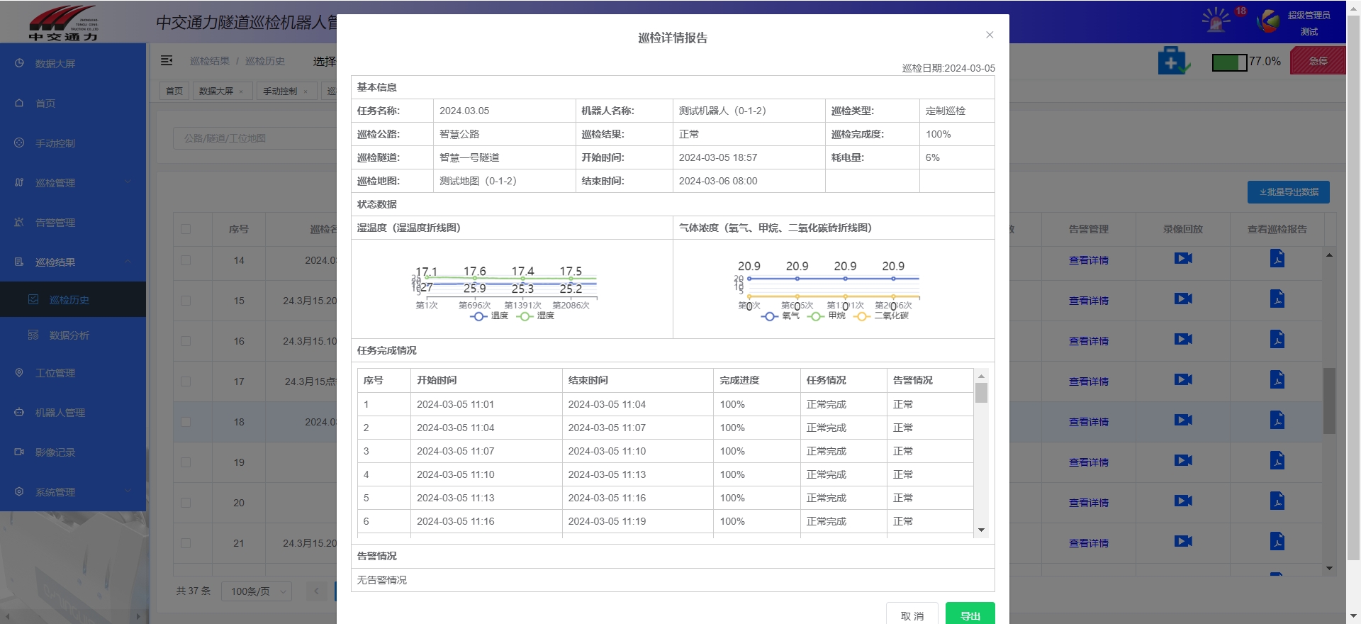Image resolution: width=1361 pixels, height=624 pixels.
Task: Switch to the 手动控制 page tab
Action: [286, 91]
